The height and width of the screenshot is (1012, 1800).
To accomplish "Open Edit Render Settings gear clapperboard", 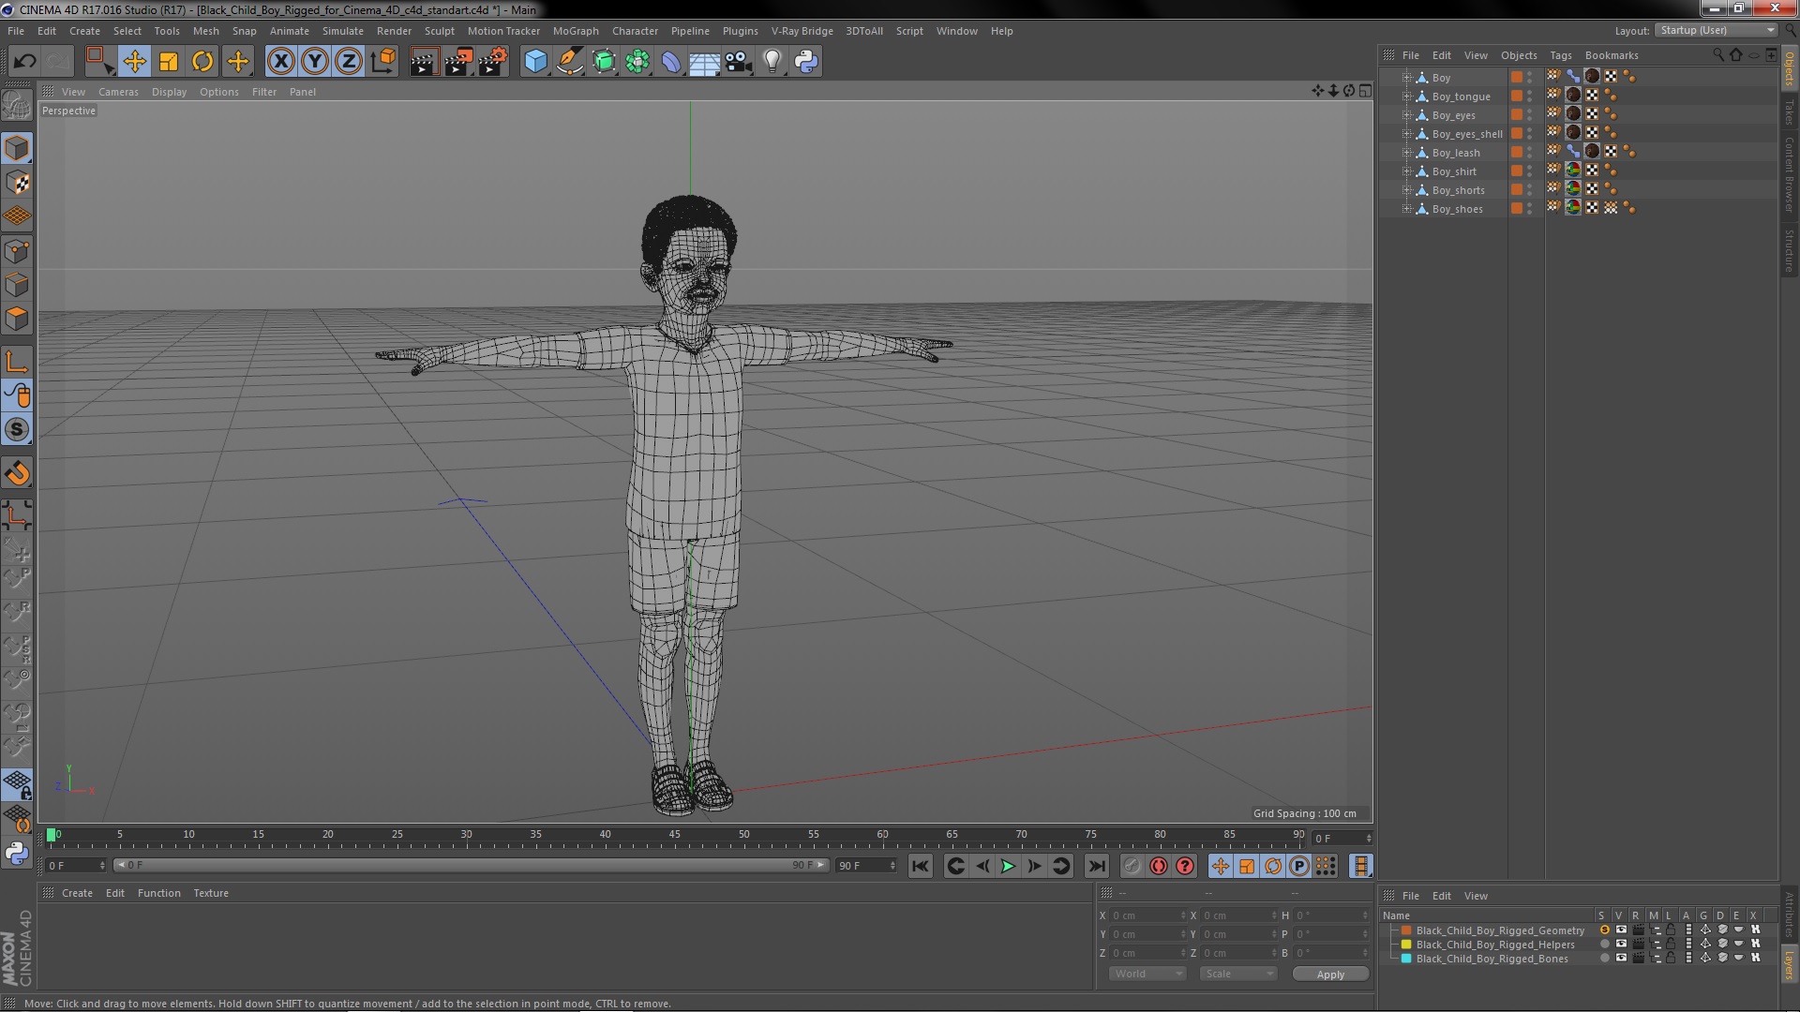I will click(493, 62).
